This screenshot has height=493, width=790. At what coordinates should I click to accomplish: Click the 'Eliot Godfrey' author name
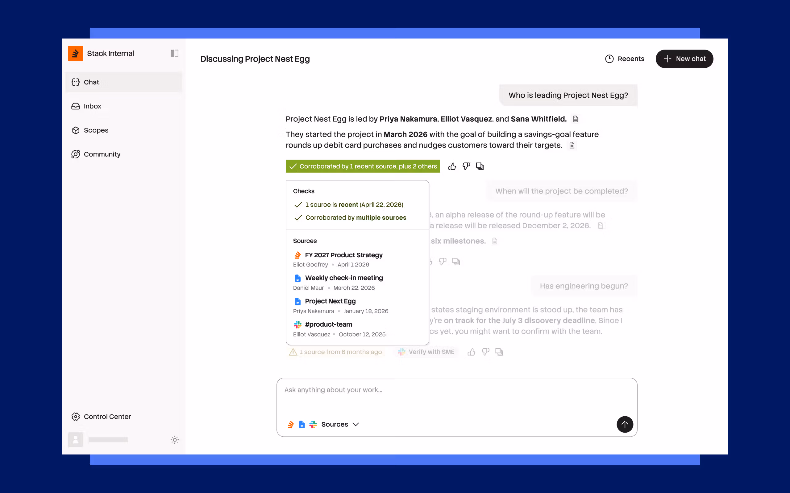(310, 264)
